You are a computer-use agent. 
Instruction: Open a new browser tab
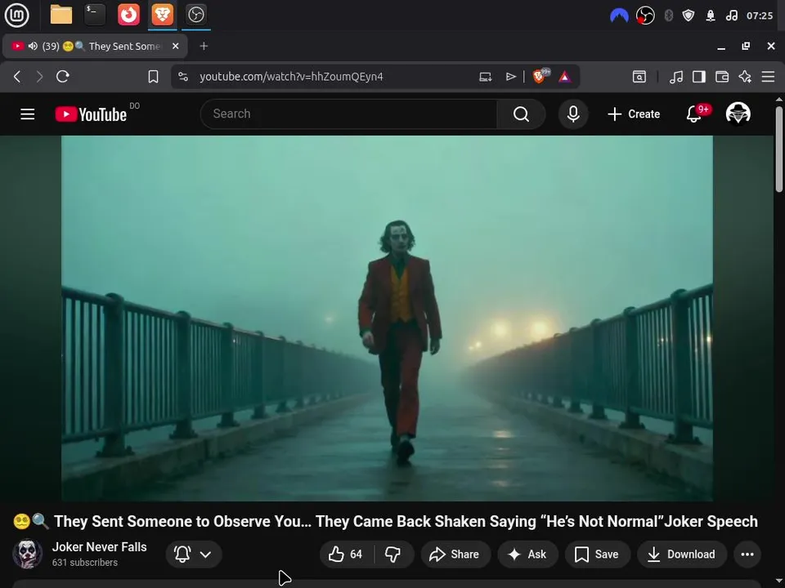[x=204, y=46]
